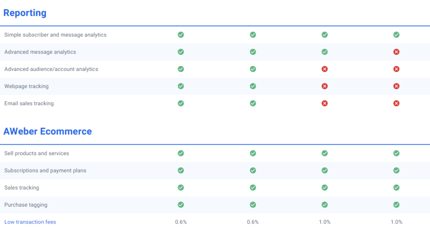Click third-column red X for Email sales tracking

point(325,104)
